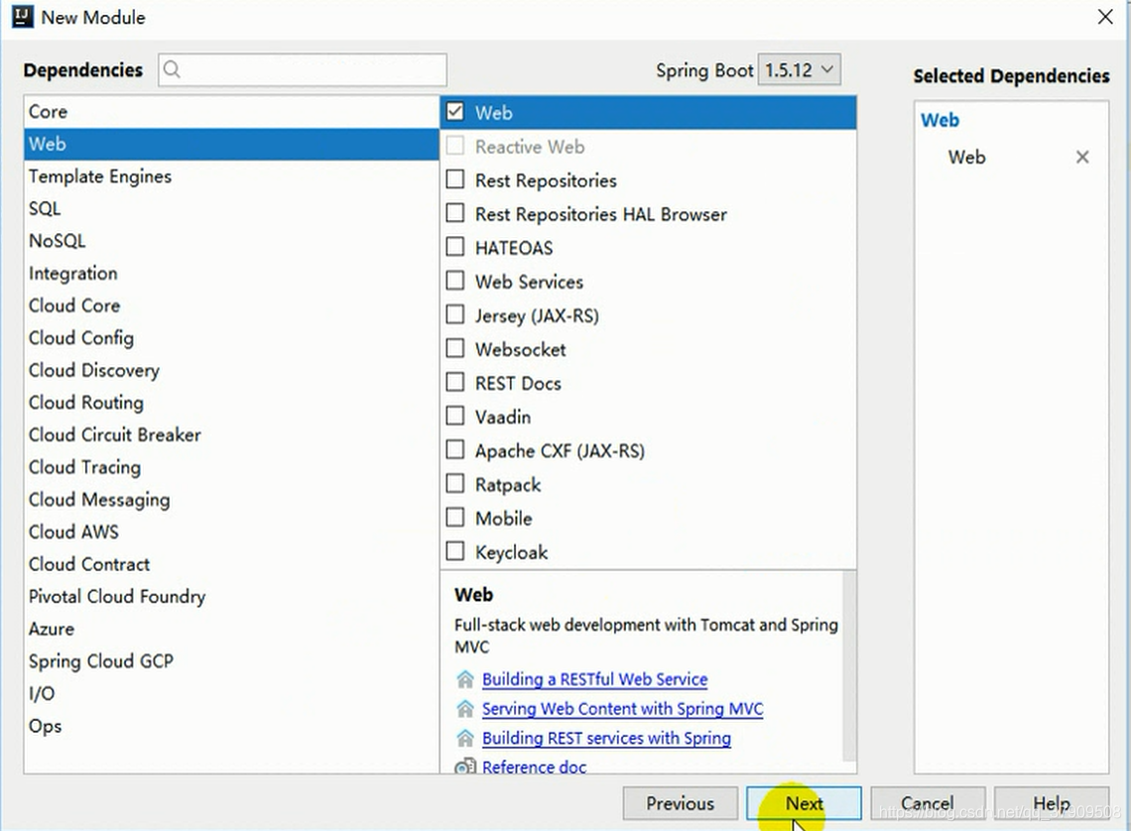This screenshot has width=1131, height=831.
Task: Select Cloud Config category
Action: (231, 338)
